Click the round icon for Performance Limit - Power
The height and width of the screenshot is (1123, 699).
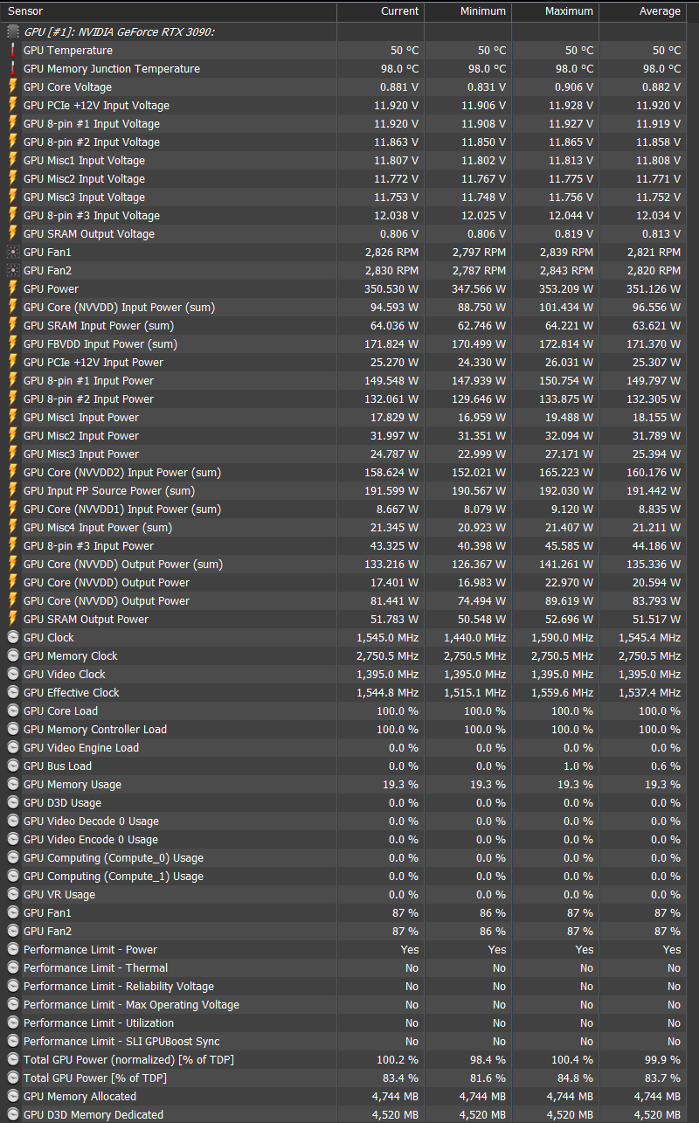13,949
